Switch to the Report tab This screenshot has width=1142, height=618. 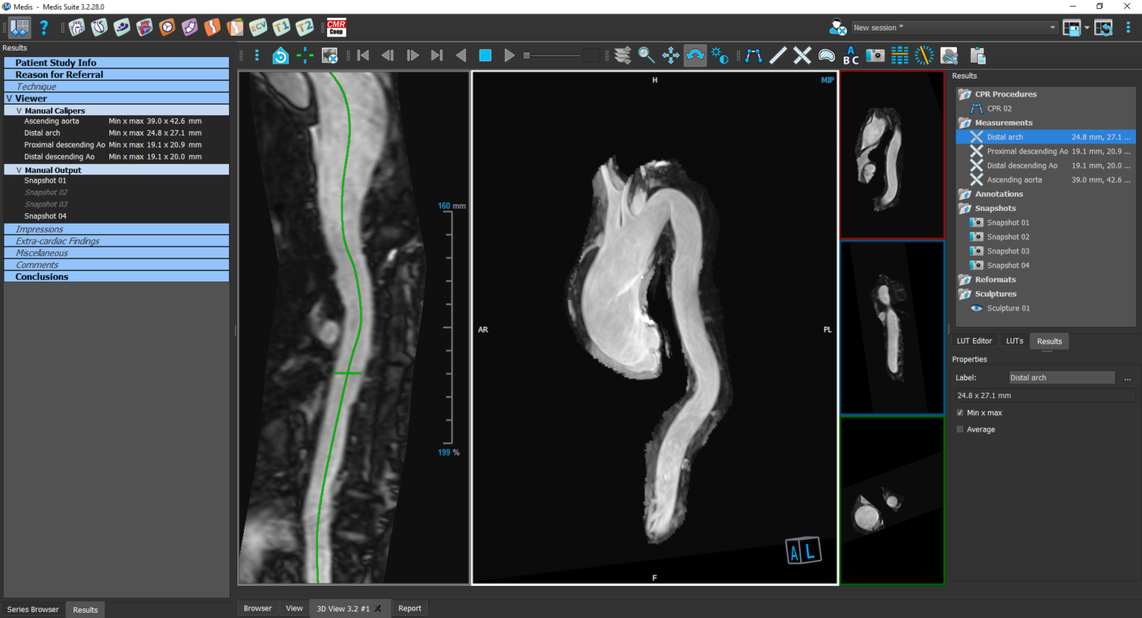410,608
